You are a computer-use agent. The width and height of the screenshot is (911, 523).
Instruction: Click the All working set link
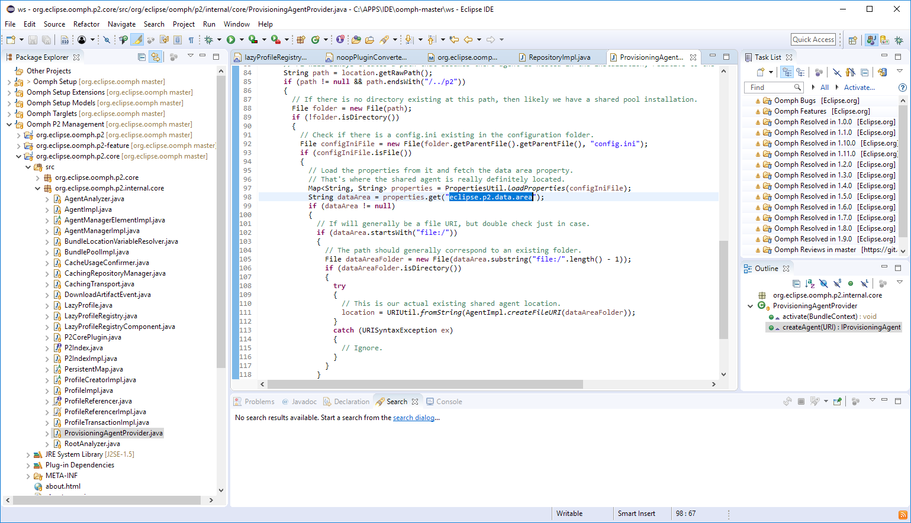click(824, 88)
